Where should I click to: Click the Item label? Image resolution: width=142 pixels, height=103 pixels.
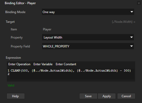tap(14, 29)
